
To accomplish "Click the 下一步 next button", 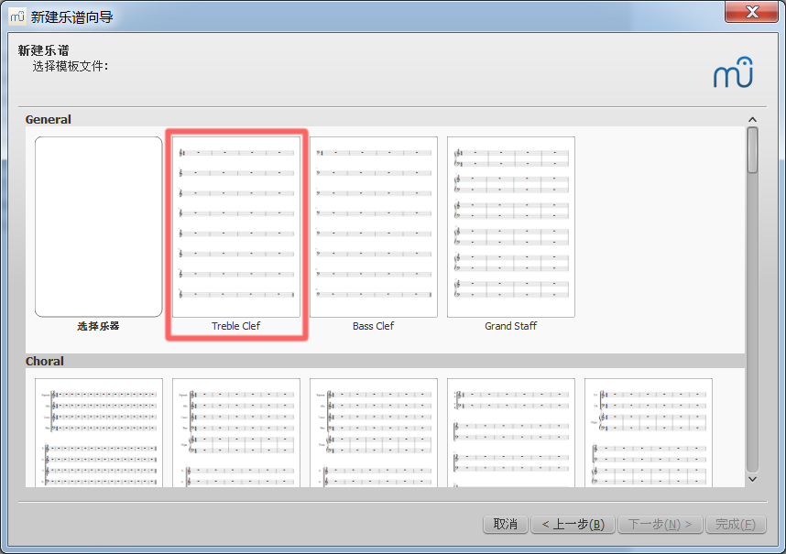I will 660,525.
